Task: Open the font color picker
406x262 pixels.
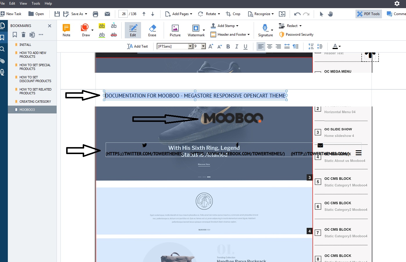Action: [x=337, y=46]
